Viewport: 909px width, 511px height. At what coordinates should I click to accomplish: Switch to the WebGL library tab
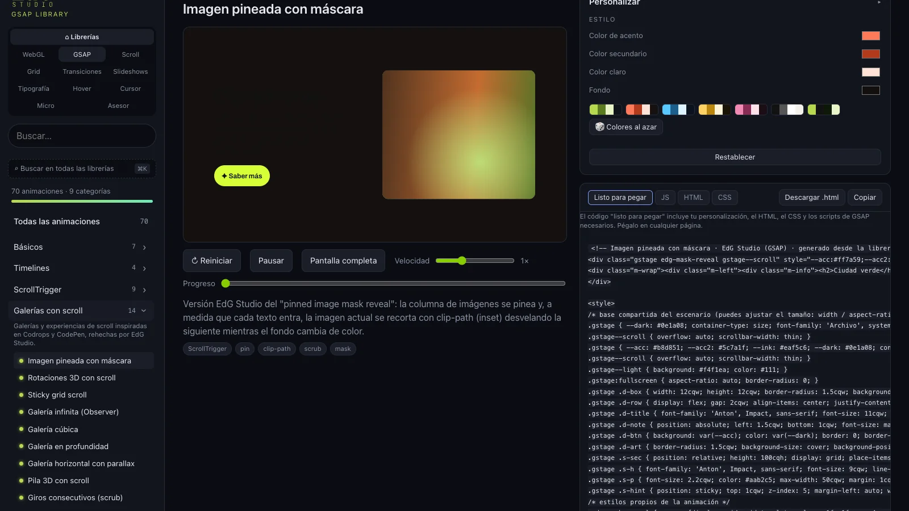point(34,55)
